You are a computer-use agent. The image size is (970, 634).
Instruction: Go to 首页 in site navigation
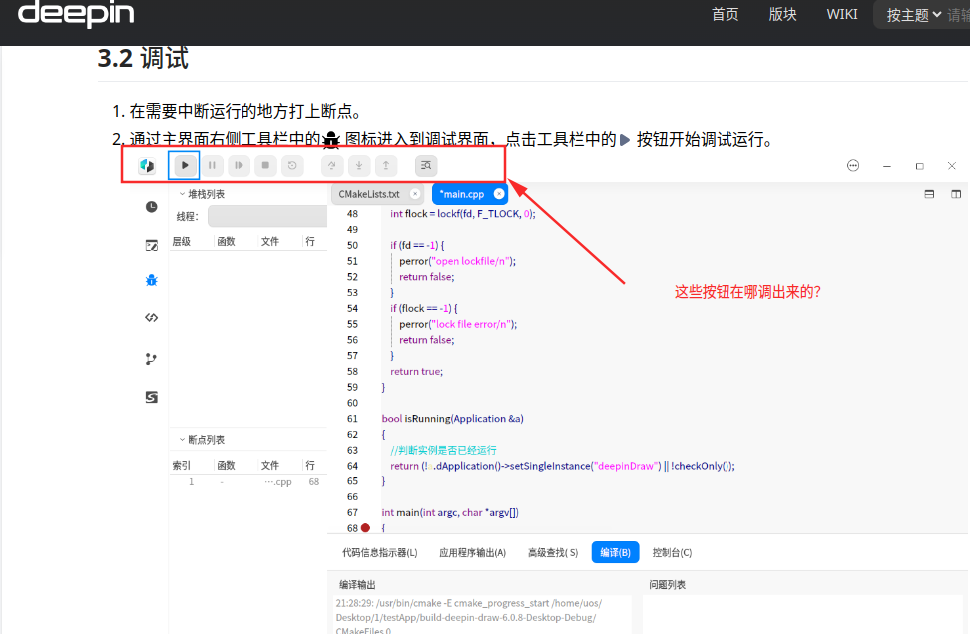tap(726, 14)
